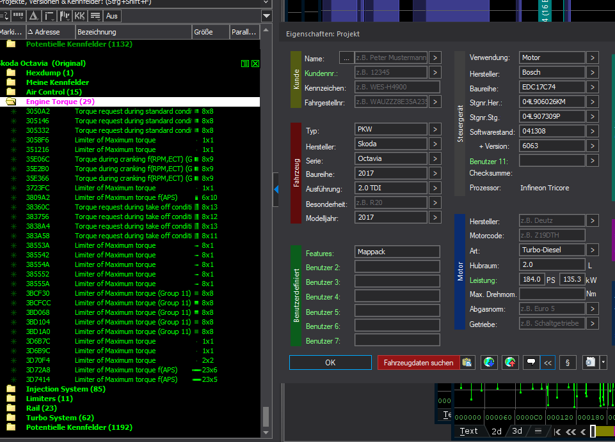Open the dropdown arrow beside the notepad icon
This screenshot has height=442, width=615.
tap(603, 363)
